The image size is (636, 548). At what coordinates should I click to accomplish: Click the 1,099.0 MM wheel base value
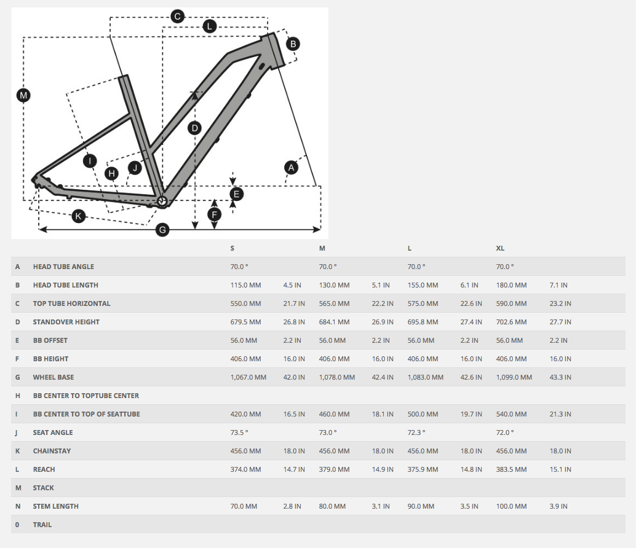coord(514,377)
